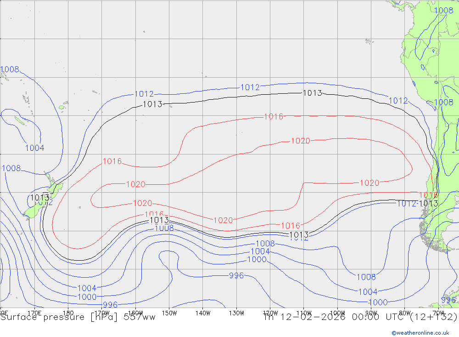Click the 100W longitude axis label
This screenshot has width=459, height=337.
[x=337, y=313]
